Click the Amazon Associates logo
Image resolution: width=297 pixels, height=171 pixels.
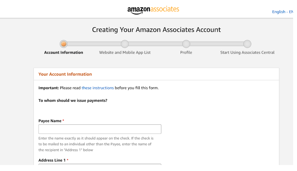pos(153,10)
